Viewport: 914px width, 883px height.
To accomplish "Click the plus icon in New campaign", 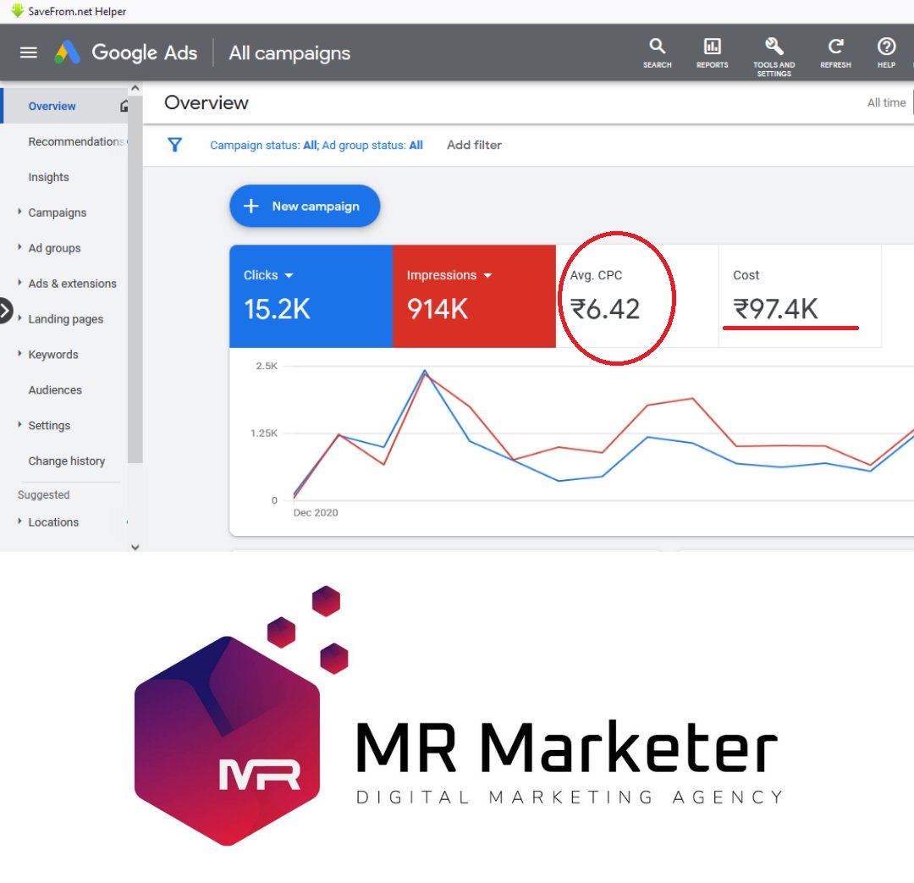I will coord(251,206).
